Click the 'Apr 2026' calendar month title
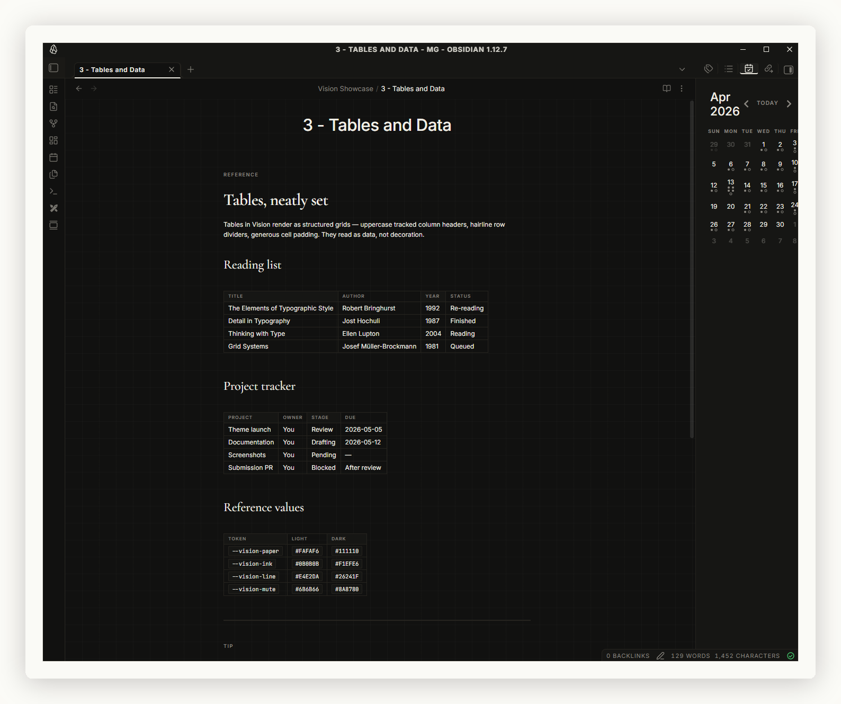Screen dimensions: 841x704 [x=724, y=104]
